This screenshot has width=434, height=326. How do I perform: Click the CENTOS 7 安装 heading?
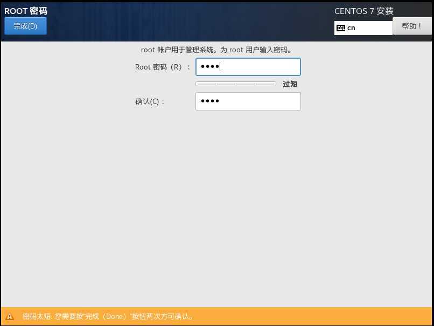click(363, 11)
